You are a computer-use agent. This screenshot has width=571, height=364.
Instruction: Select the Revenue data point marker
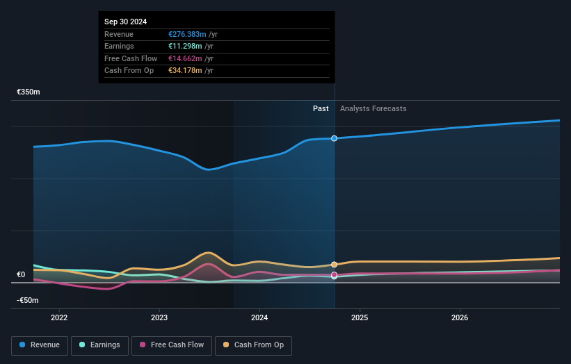pos(334,138)
